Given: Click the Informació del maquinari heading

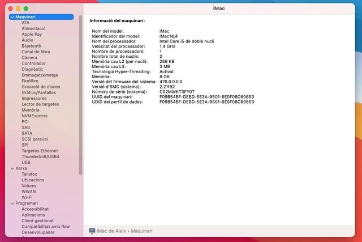Looking at the screenshot, I should (x=117, y=21).
